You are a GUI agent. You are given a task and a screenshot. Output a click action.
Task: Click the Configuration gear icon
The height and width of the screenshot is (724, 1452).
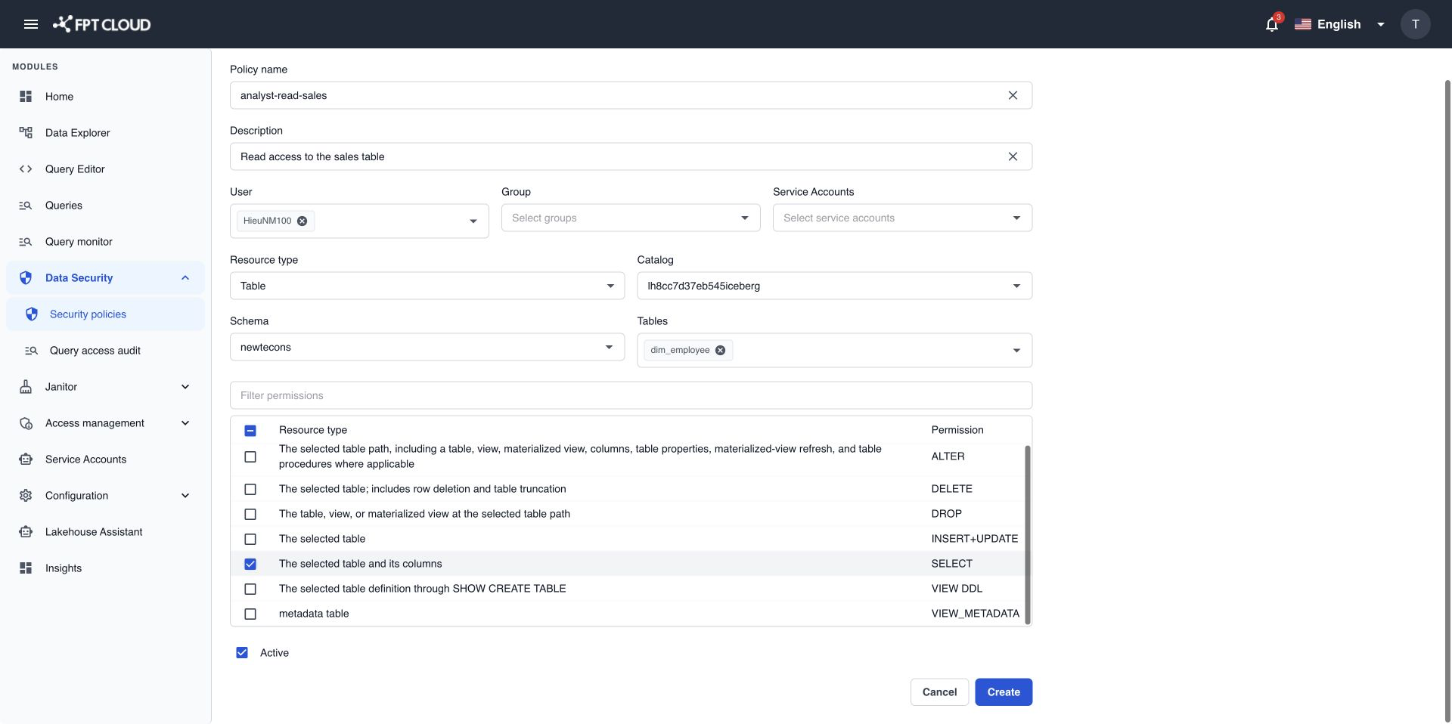[x=26, y=496]
